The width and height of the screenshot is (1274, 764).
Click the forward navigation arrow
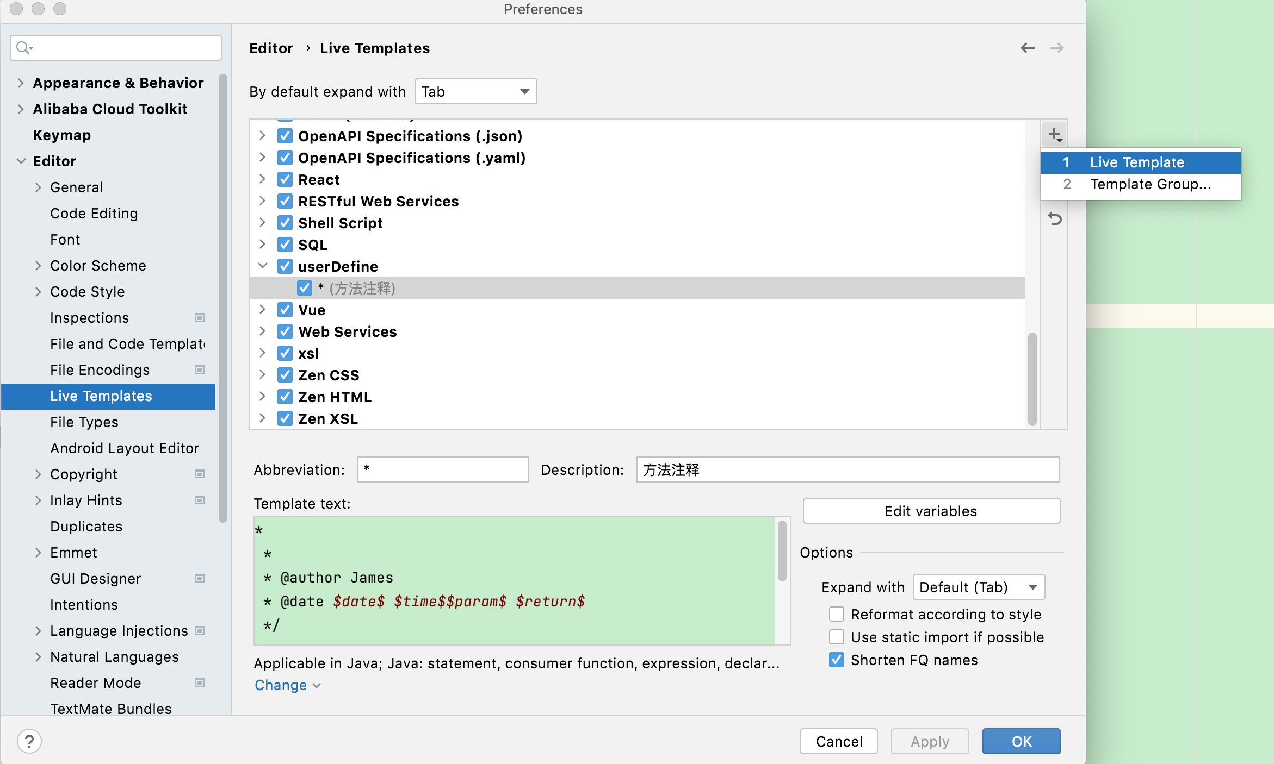point(1056,48)
